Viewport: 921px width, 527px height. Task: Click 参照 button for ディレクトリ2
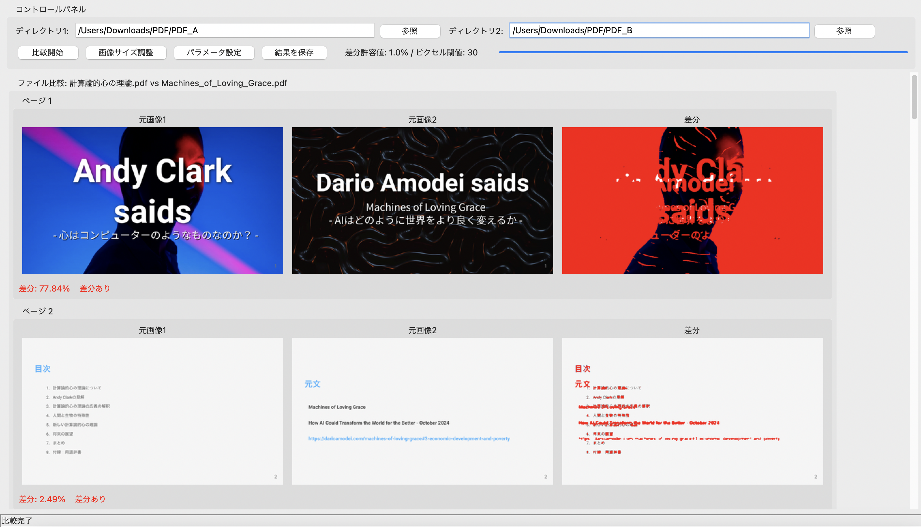coord(844,31)
